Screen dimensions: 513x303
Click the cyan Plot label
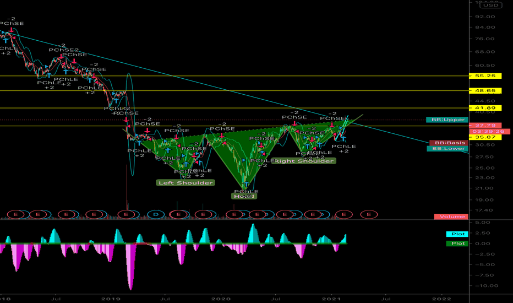pyautogui.click(x=457, y=234)
